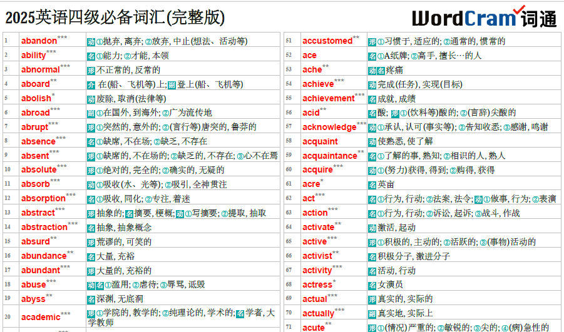Screen dimensions: 564x332
Task: Open the "absorb" vocabulary entry
Action: click(x=36, y=184)
